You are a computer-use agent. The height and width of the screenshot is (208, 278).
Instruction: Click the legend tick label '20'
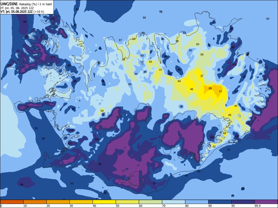(48, 206)
